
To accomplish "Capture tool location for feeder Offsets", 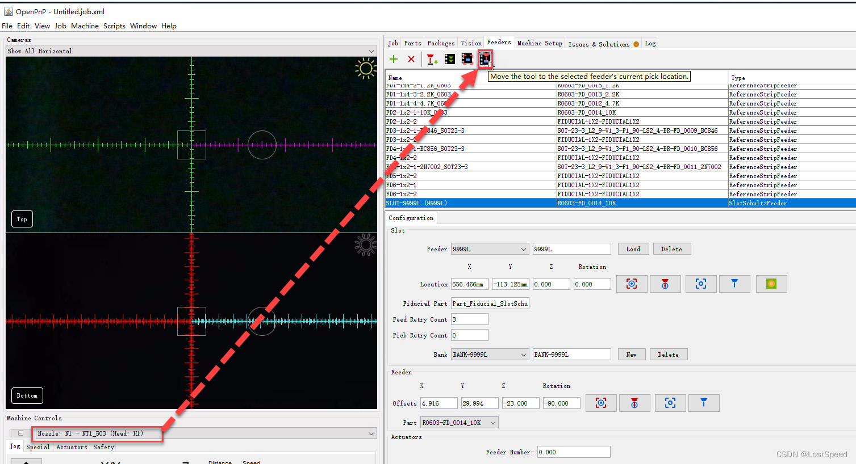I will (x=634, y=403).
